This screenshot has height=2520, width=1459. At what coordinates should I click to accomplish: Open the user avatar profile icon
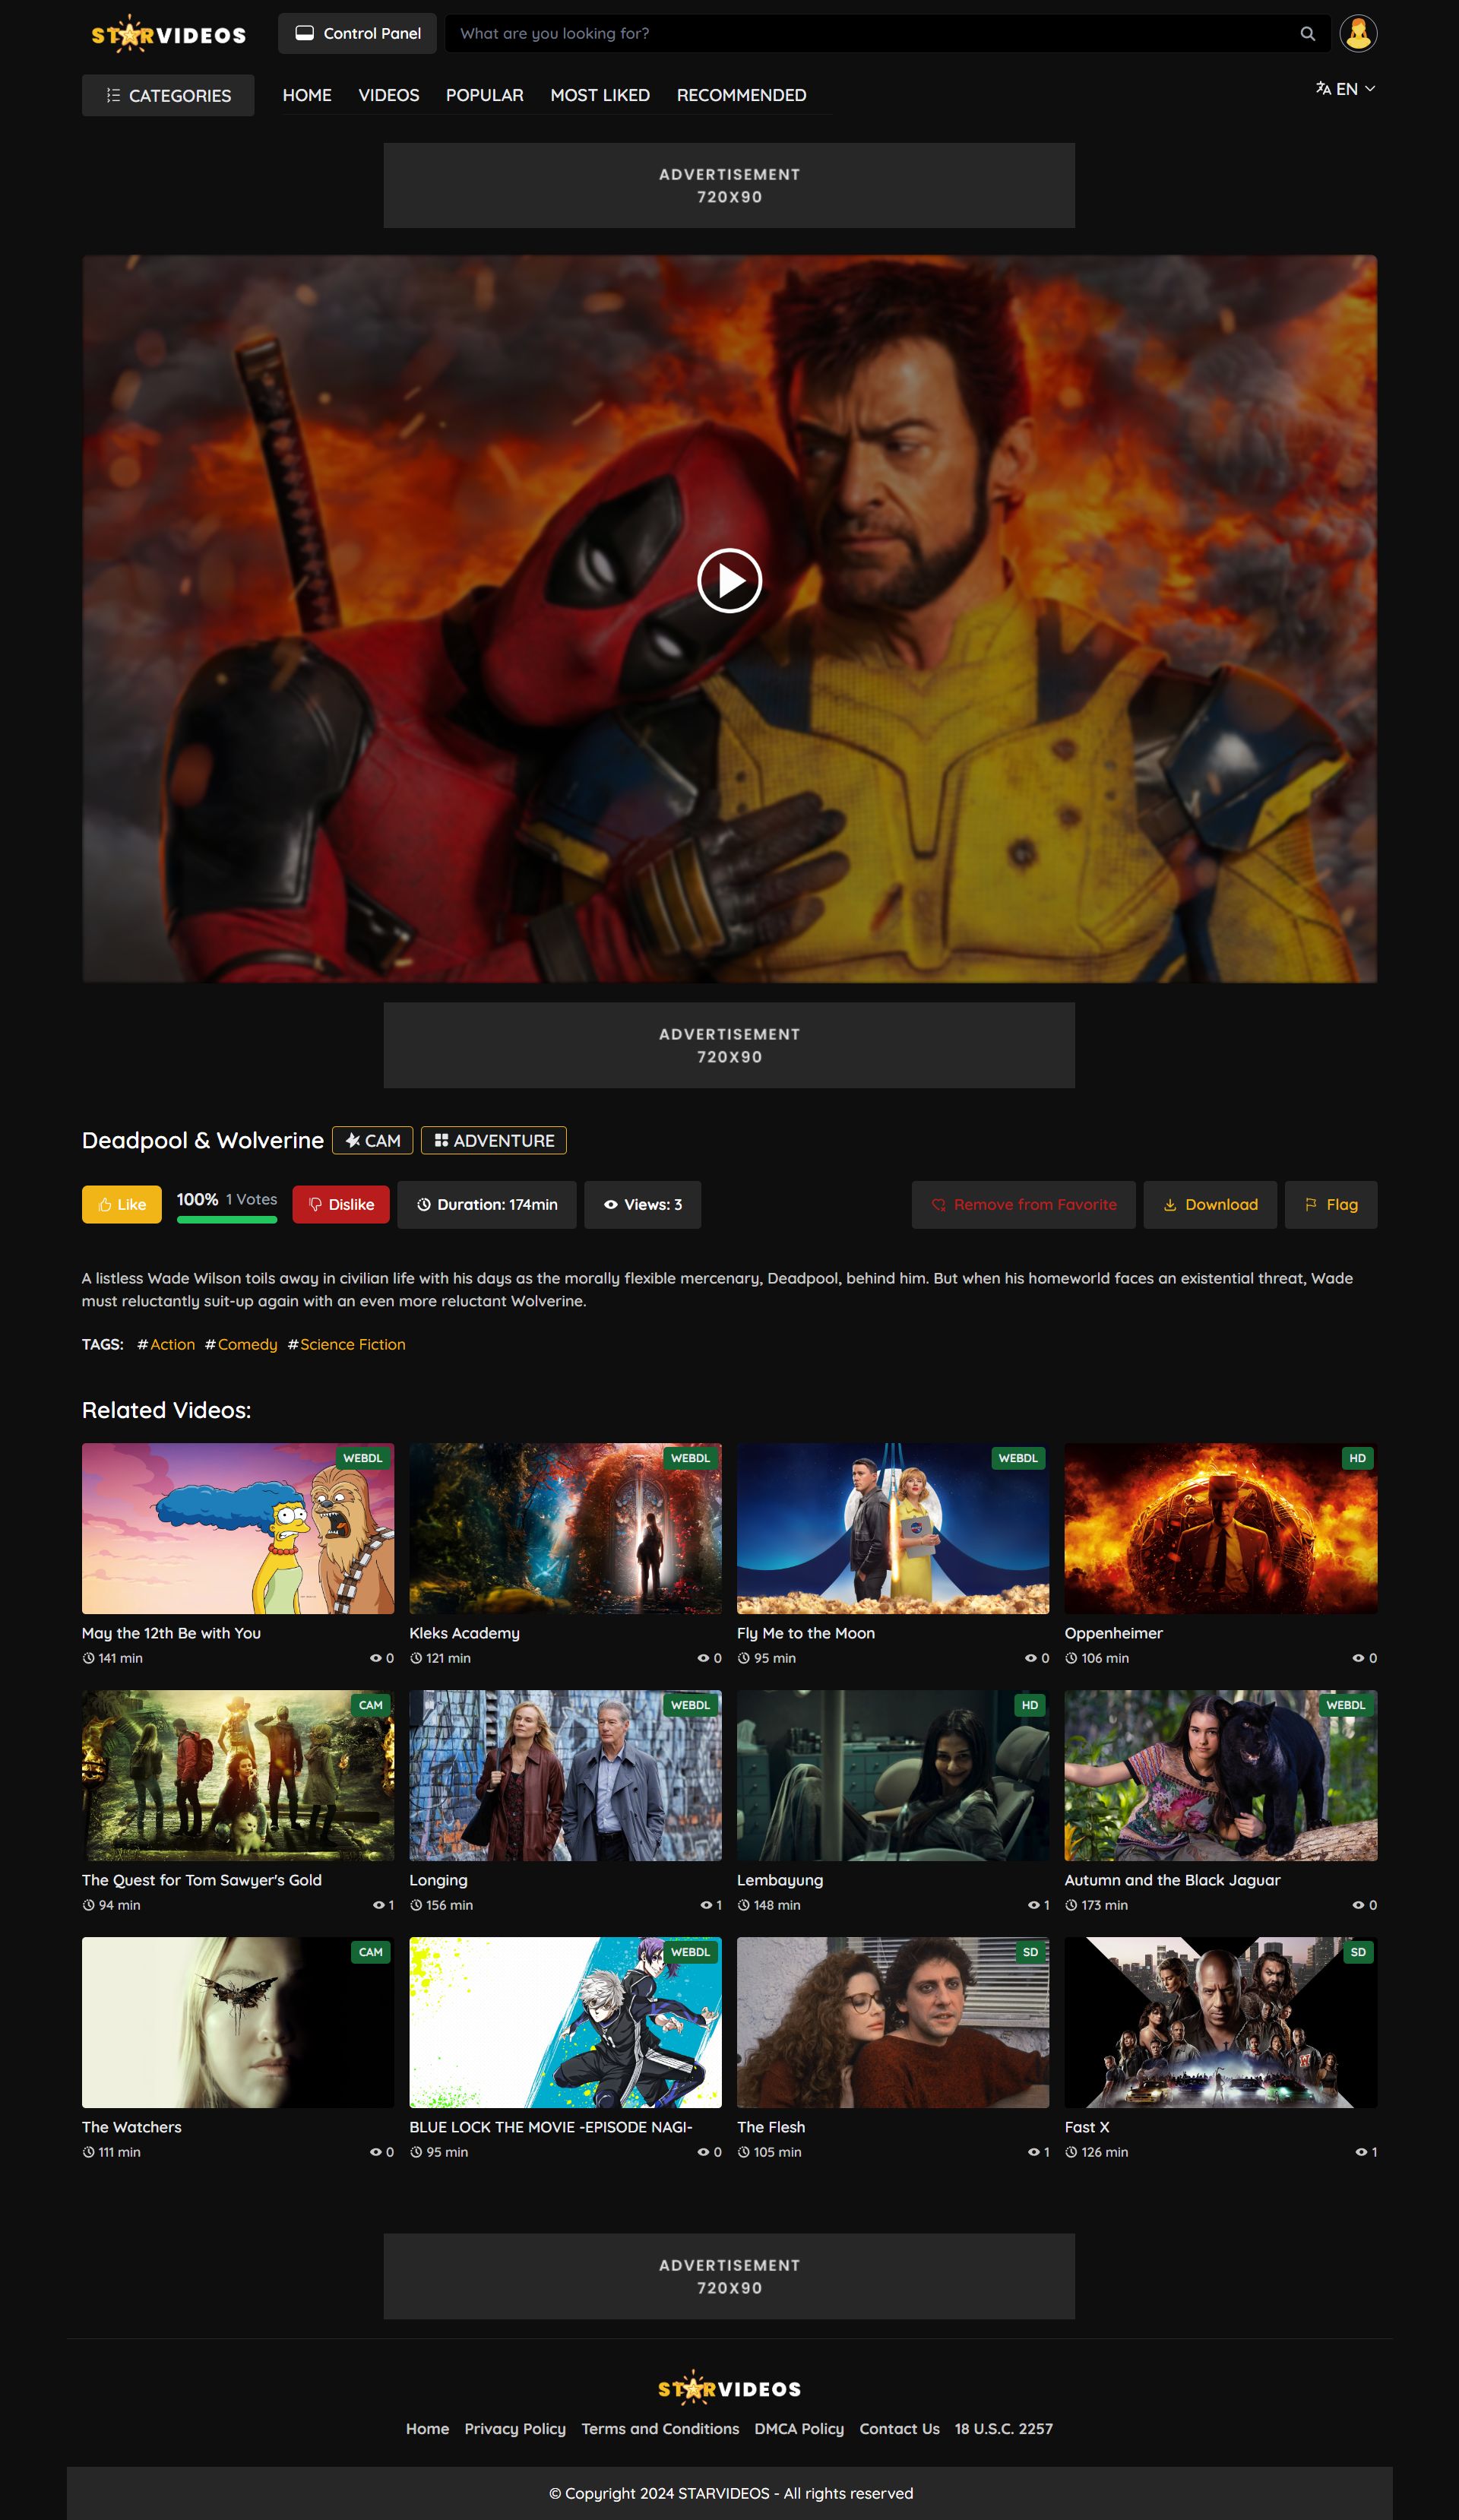(1358, 33)
